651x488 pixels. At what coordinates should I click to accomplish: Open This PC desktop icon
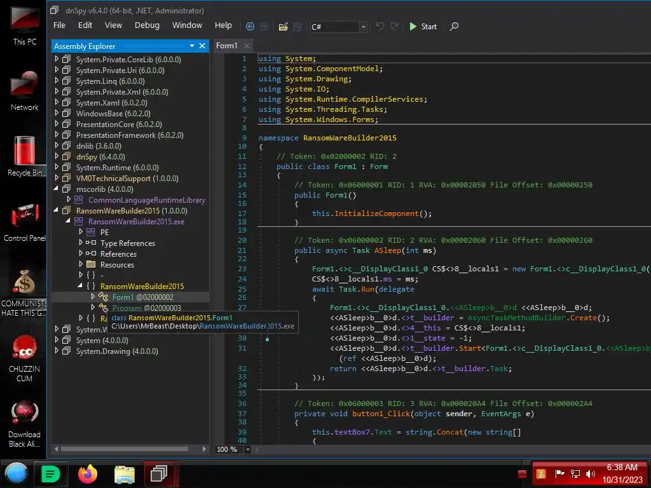click(25, 25)
